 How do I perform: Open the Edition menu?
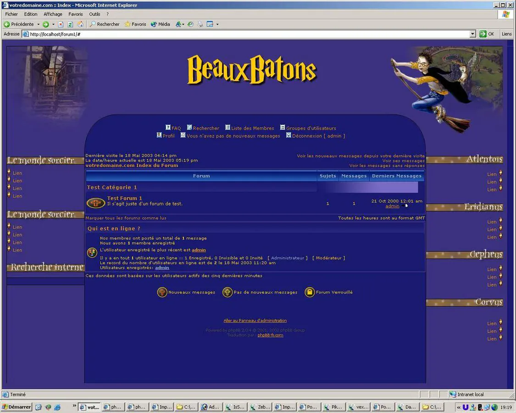click(31, 14)
